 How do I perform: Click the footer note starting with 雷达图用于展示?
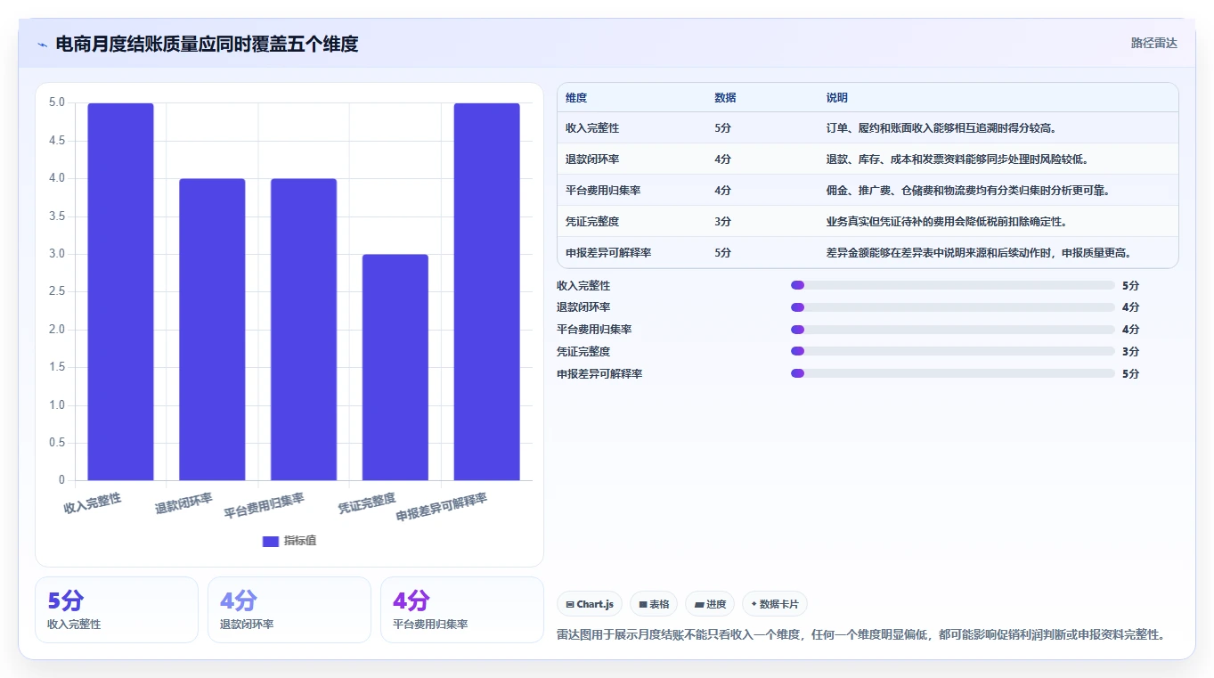[x=861, y=634]
